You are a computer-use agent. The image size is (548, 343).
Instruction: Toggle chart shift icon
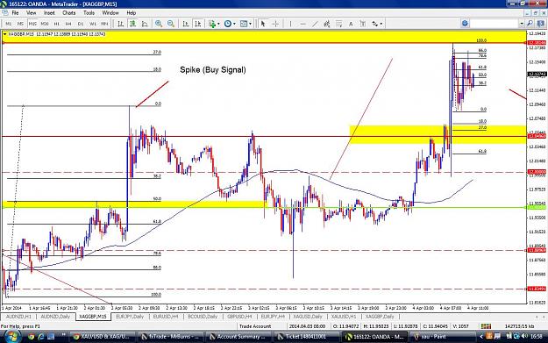tap(198, 24)
